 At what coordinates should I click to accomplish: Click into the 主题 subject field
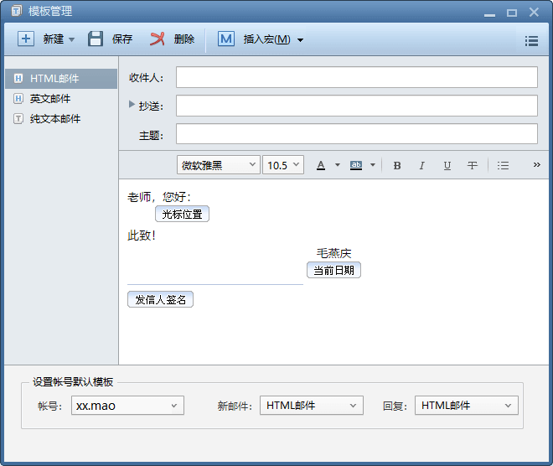(x=356, y=134)
